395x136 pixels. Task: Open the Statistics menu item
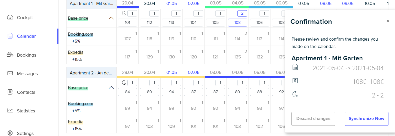tap(26, 111)
